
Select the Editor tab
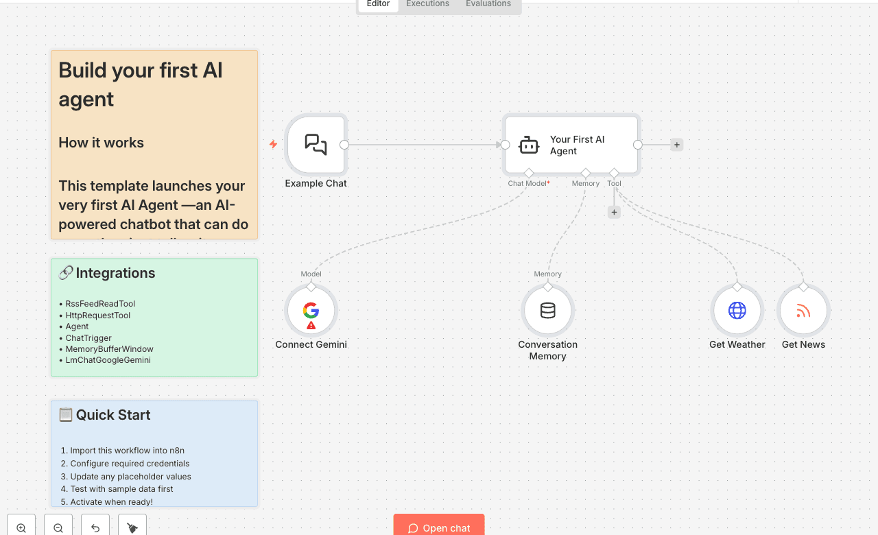coord(377,4)
